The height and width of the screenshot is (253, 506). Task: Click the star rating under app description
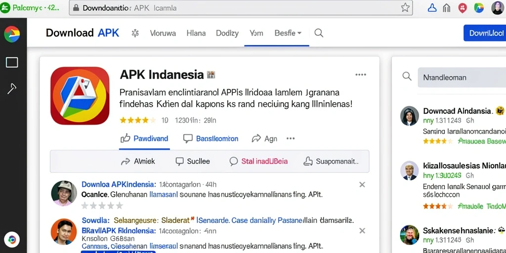tap(137, 121)
